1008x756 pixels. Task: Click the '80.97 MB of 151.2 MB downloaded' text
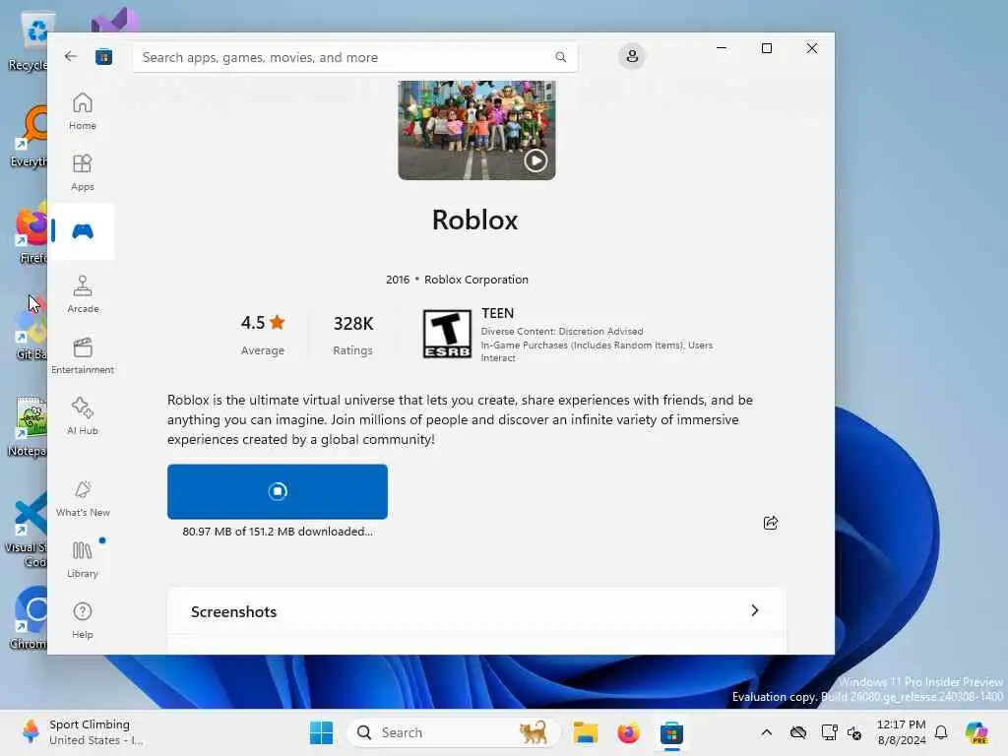pyautogui.click(x=277, y=532)
